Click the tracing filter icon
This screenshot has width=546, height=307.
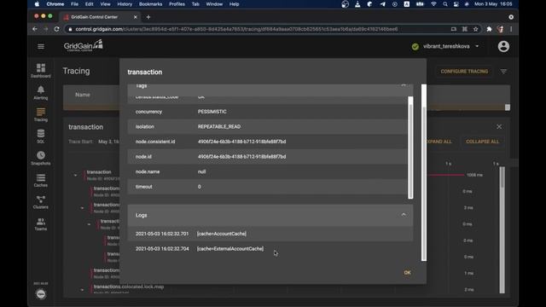(503, 72)
